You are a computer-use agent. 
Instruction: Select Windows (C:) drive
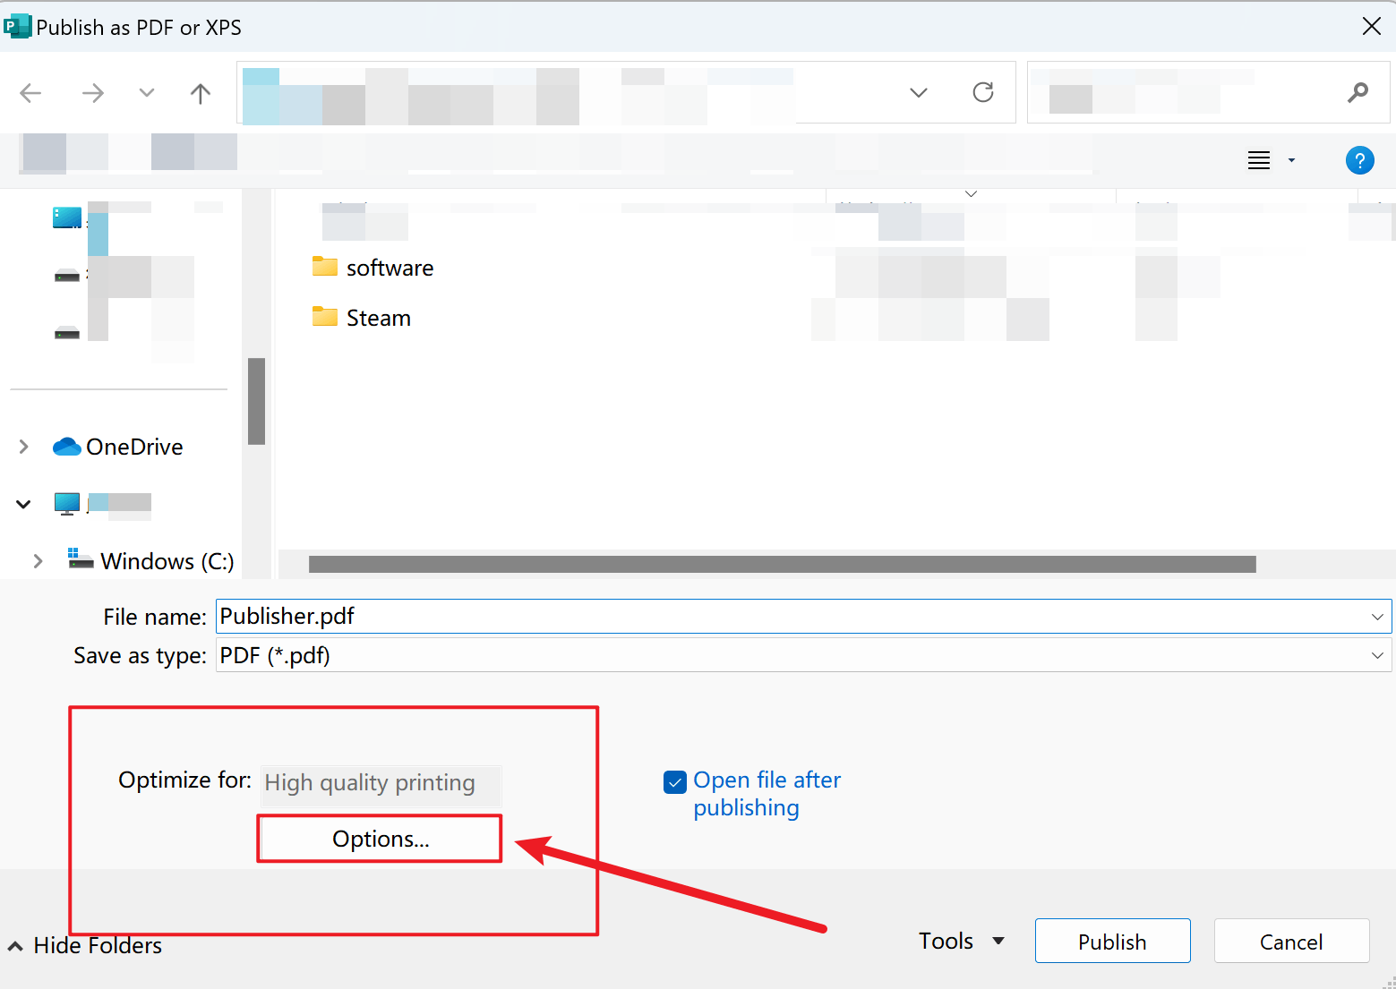point(167,561)
